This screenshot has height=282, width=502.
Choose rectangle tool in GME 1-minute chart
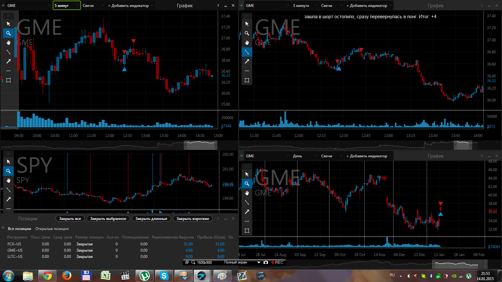(x=247, y=80)
